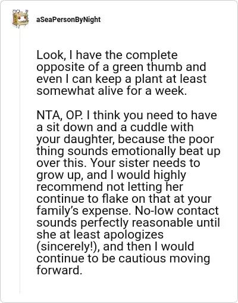Click the paragraph starting with "Look, I have"
This screenshot has height=303, width=238.
[x=121, y=73]
